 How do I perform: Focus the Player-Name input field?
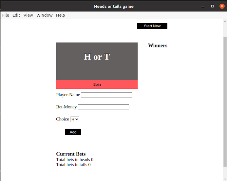[x=106, y=95]
